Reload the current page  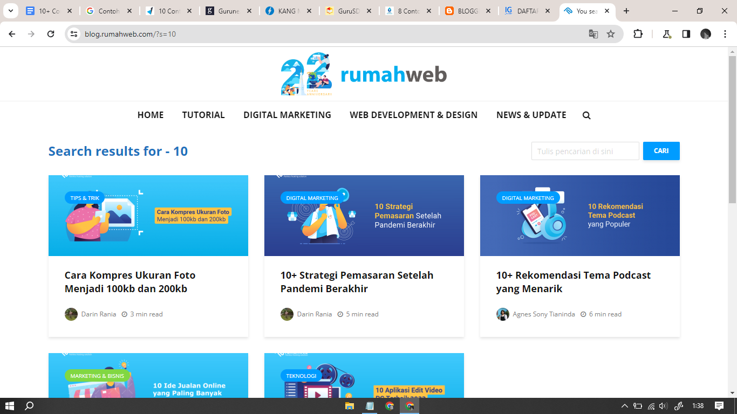[x=51, y=34]
